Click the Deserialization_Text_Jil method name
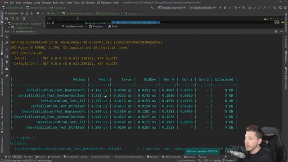 click(x=61, y=122)
